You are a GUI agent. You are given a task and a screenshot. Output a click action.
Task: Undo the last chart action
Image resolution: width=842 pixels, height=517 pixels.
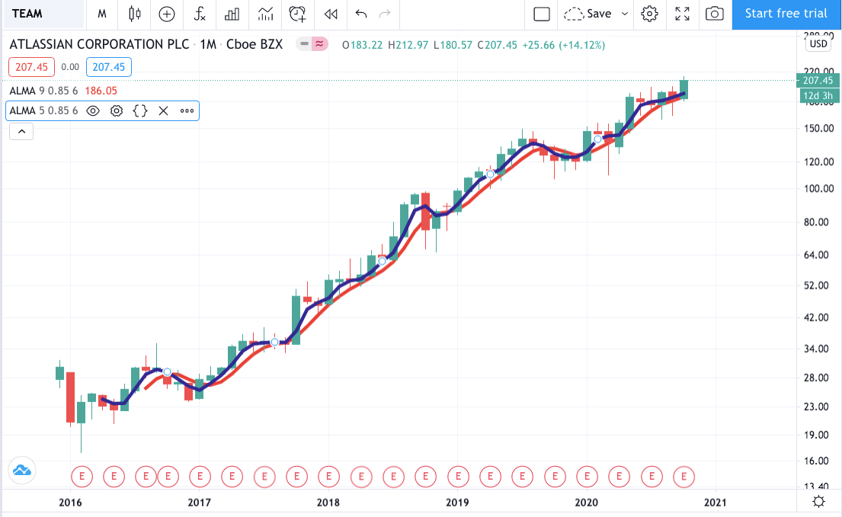361,14
